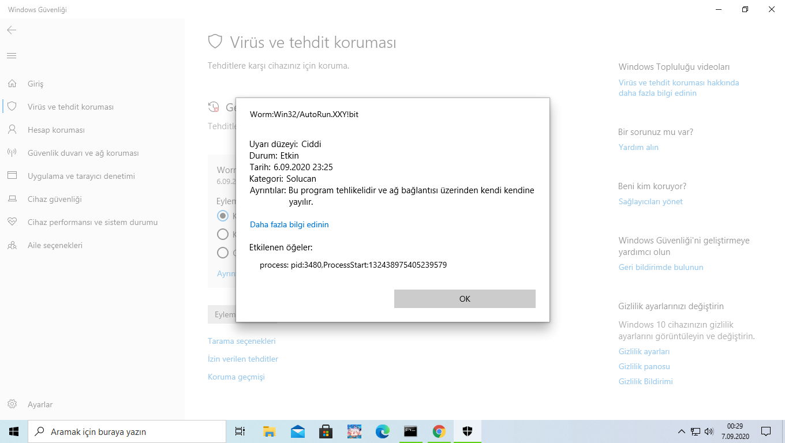Click the Yardım alın link
Viewport: 785px width, 443px height.
click(638, 147)
